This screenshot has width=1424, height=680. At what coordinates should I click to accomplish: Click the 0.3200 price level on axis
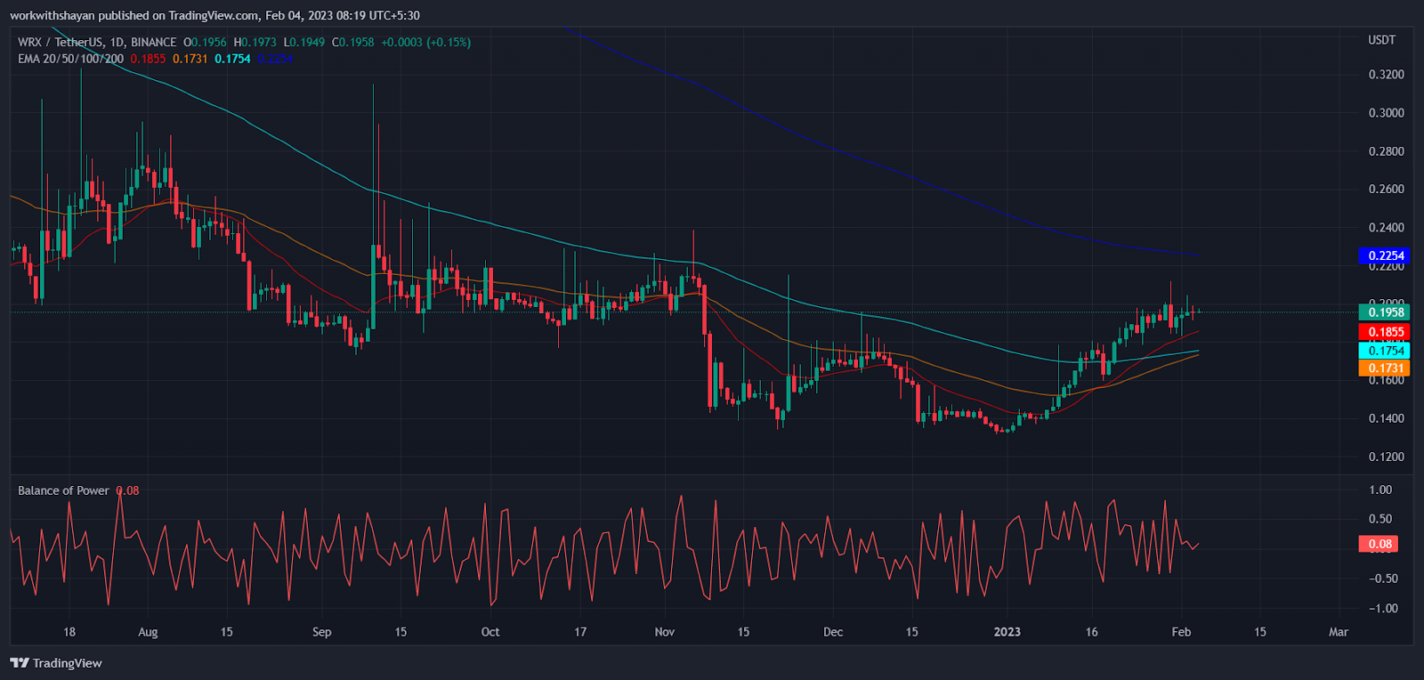(1386, 74)
